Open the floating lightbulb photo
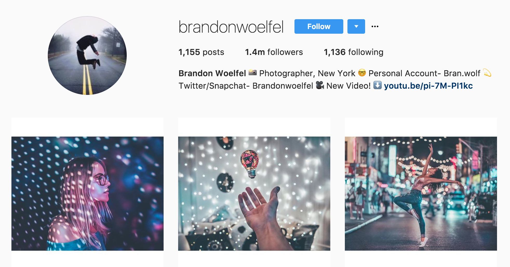Screen dimensions: 510x267 click(254, 194)
